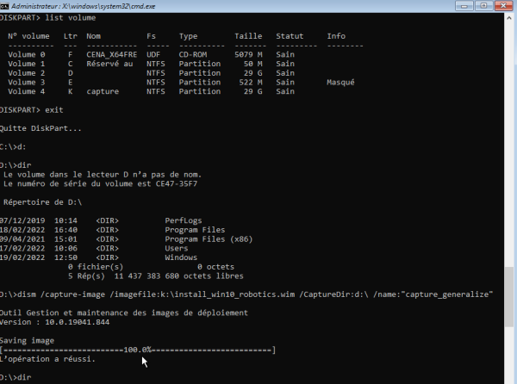Image resolution: width=517 pixels, height=384 pixels.
Task: Click the 'CD-ROM' type entry
Action: tap(193, 54)
